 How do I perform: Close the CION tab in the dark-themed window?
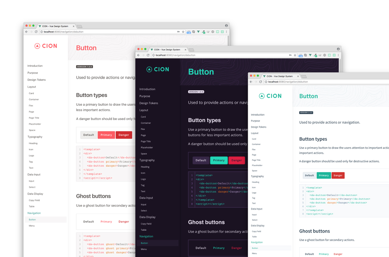(x=185, y=50)
